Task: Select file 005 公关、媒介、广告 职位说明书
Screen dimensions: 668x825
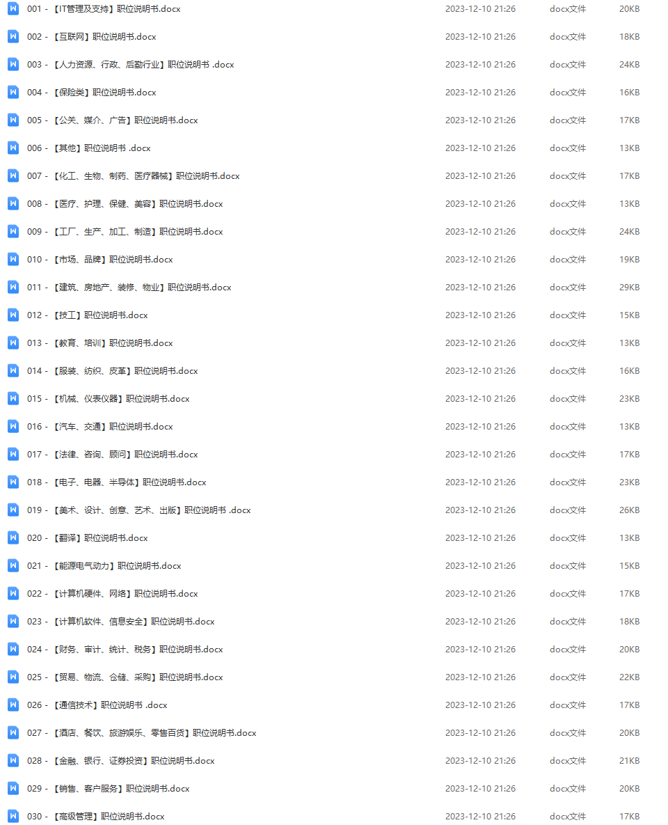Action: coord(113,120)
